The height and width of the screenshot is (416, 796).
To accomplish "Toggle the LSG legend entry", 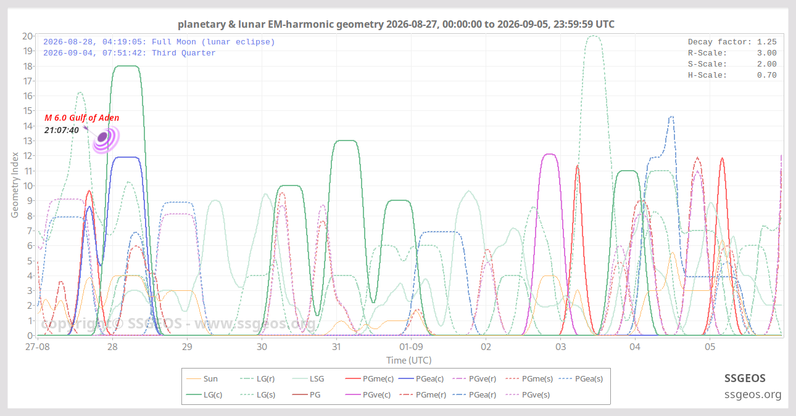I will [307, 379].
